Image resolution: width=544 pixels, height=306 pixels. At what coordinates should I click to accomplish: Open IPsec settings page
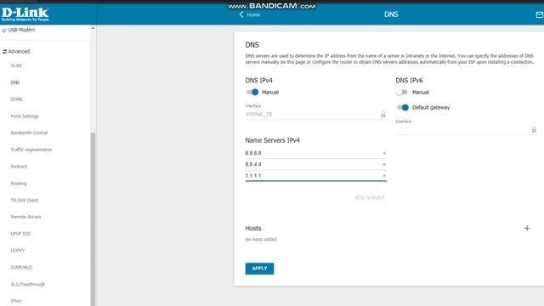tap(16, 301)
